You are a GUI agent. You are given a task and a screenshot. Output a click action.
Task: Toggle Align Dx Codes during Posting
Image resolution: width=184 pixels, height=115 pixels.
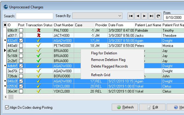pos(7,107)
